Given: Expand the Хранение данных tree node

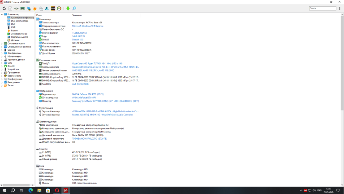Looking at the screenshot, I should pos(2,60).
